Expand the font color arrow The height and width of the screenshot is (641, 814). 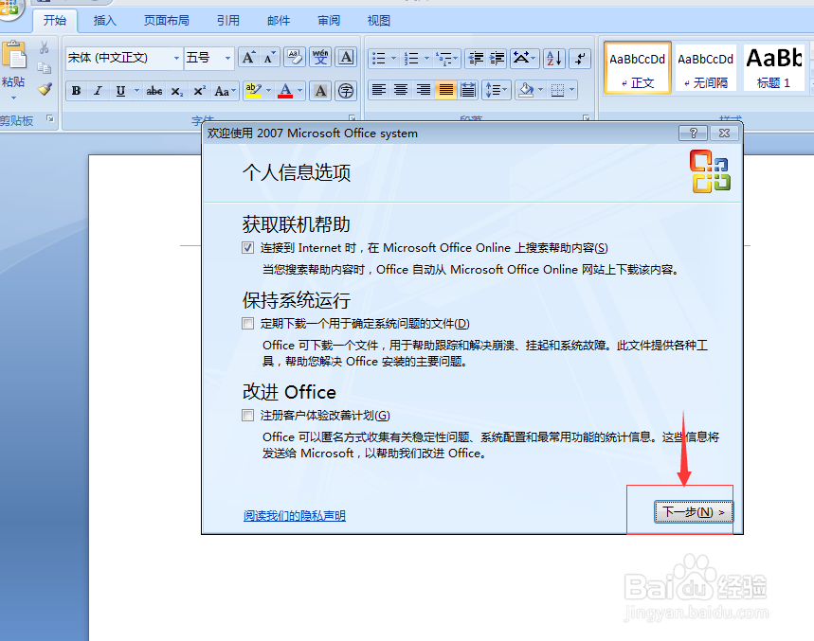300,91
